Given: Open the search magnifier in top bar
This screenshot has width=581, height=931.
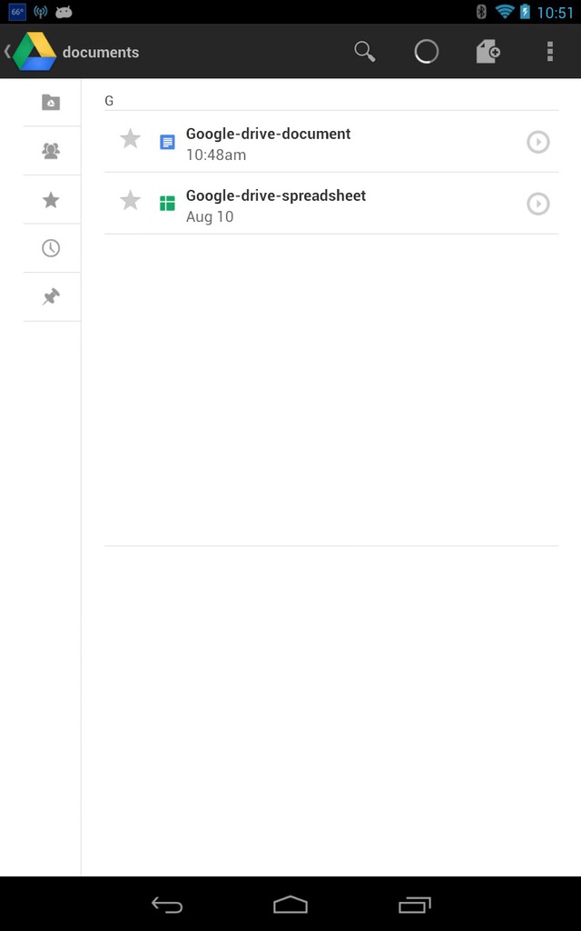Looking at the screenshot, I should point(365,52).
